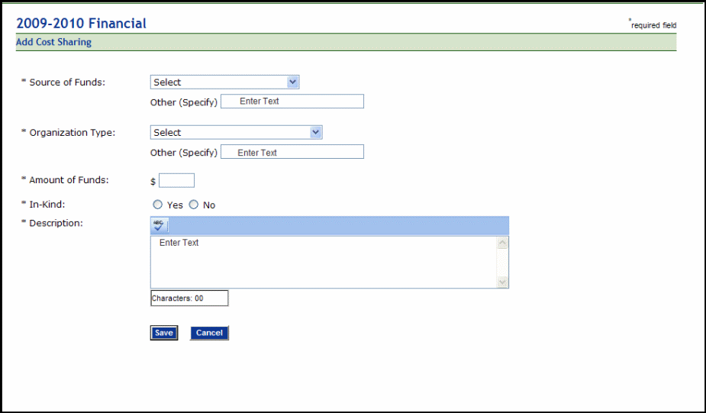Click the Description scrollbar up arrow

coord(502,244)
